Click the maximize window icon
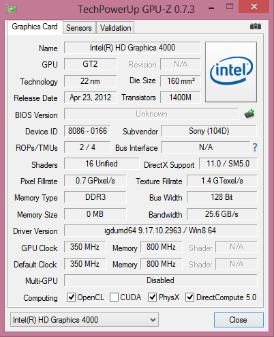 [230, 6]
